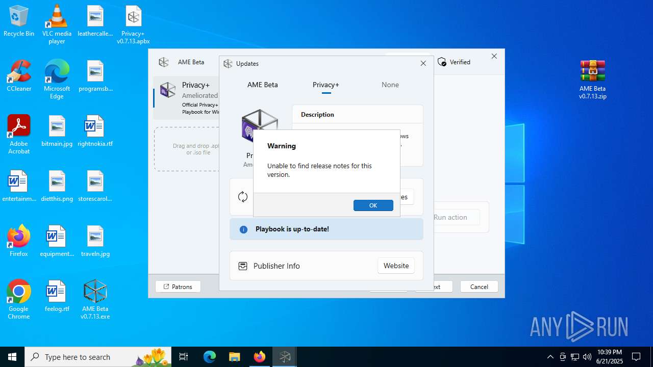Click Firefox icon in taskbar
Screen dimensions: 653x367
(259, 357)
